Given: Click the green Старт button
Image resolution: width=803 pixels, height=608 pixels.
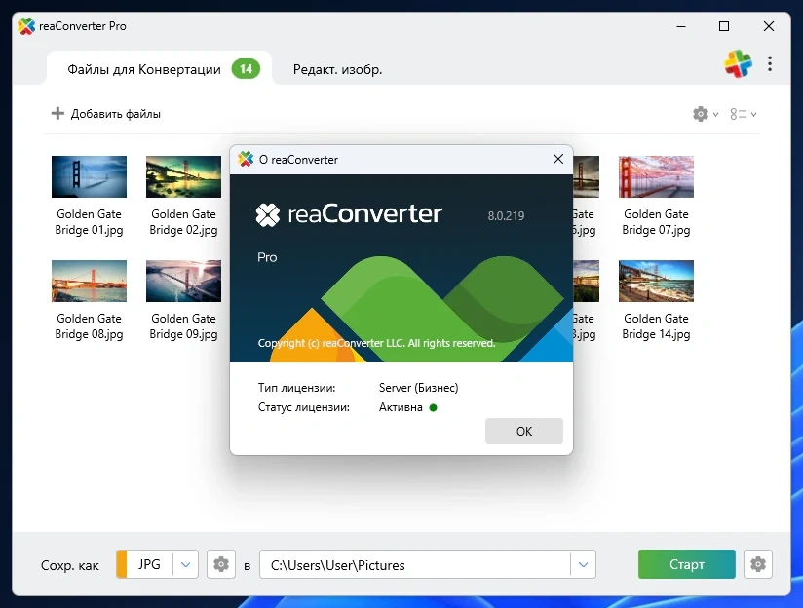Looking at the screenshot, I should point(687,564).
